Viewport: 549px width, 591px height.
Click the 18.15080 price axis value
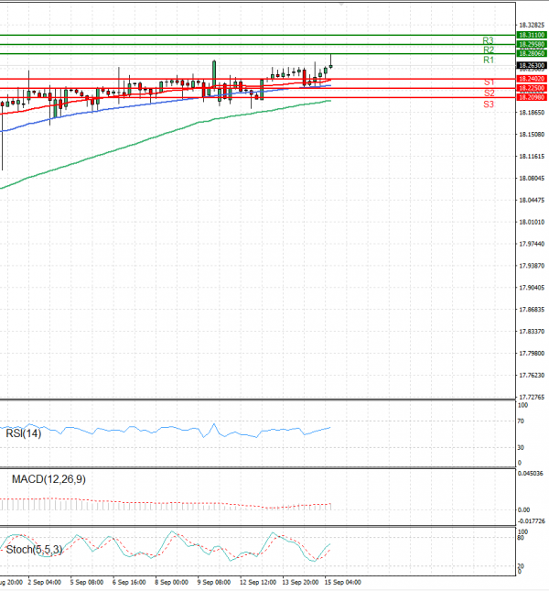(532, 135)
